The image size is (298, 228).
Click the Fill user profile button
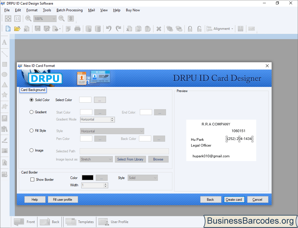[62, 200]
